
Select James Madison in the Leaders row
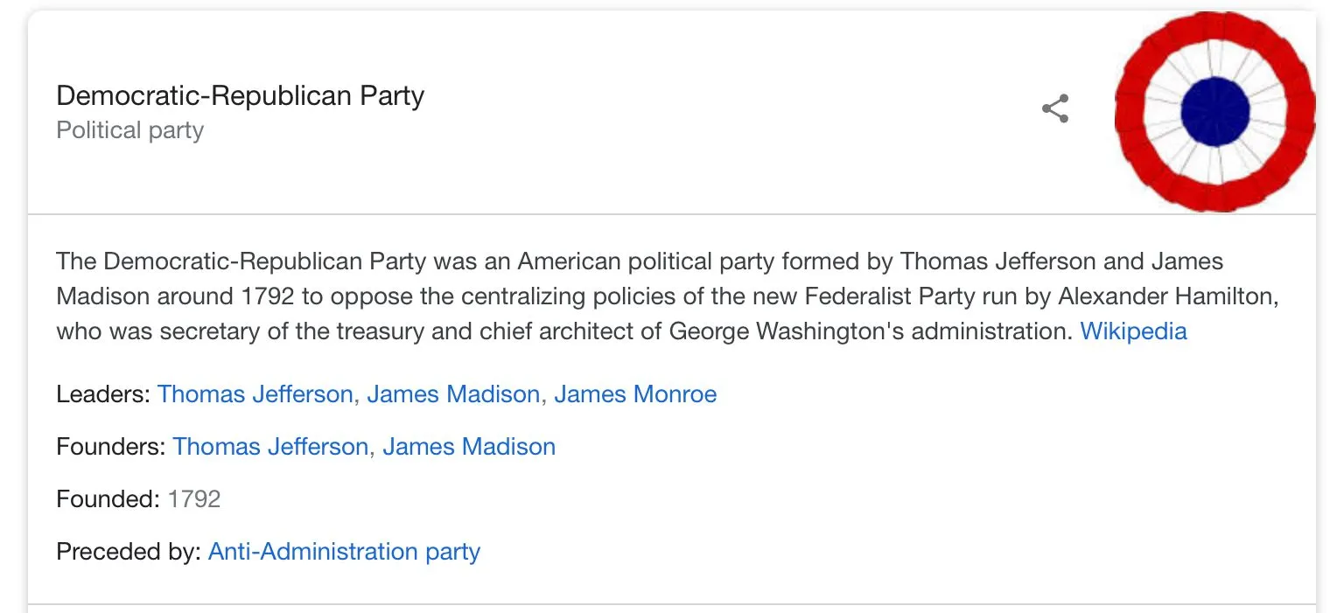click(453, 394)
